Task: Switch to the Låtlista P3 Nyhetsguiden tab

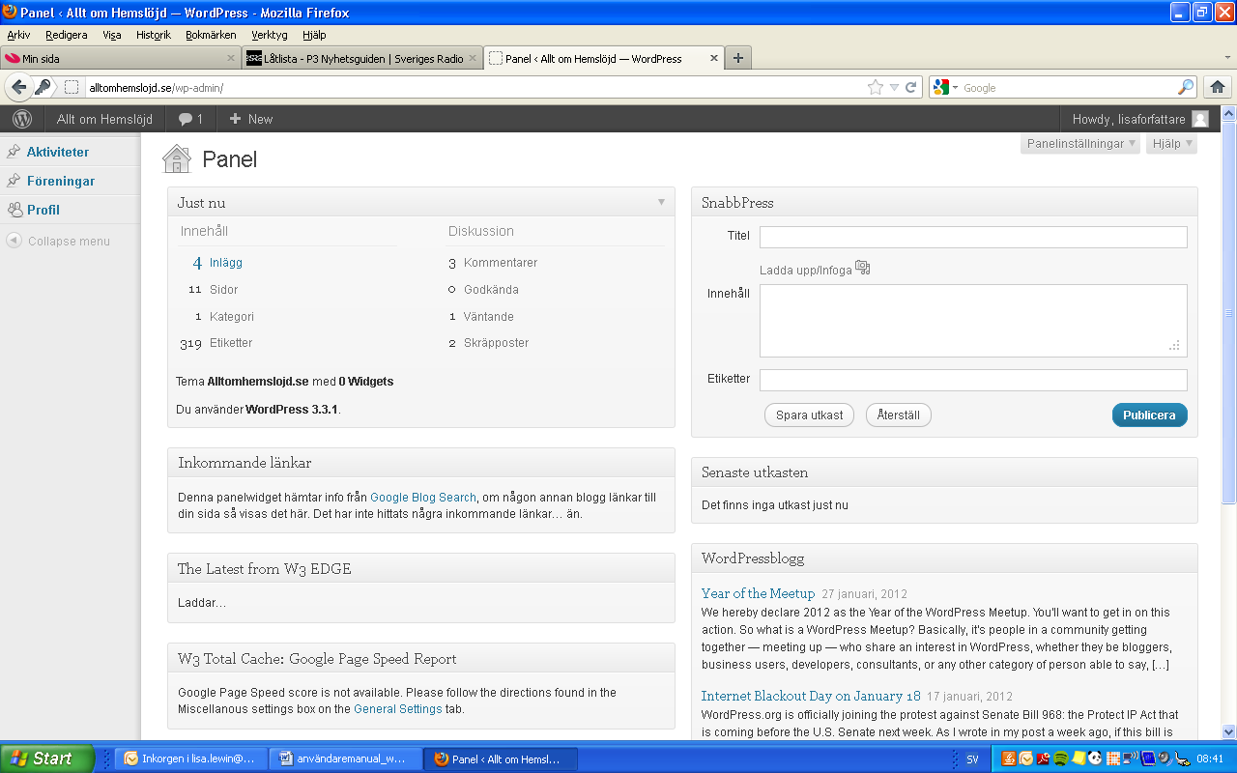Action: pos(361,59)
